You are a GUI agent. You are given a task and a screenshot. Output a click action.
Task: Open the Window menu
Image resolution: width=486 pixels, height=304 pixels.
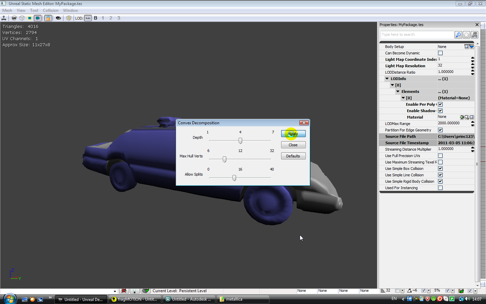click(x=71, y=10)
